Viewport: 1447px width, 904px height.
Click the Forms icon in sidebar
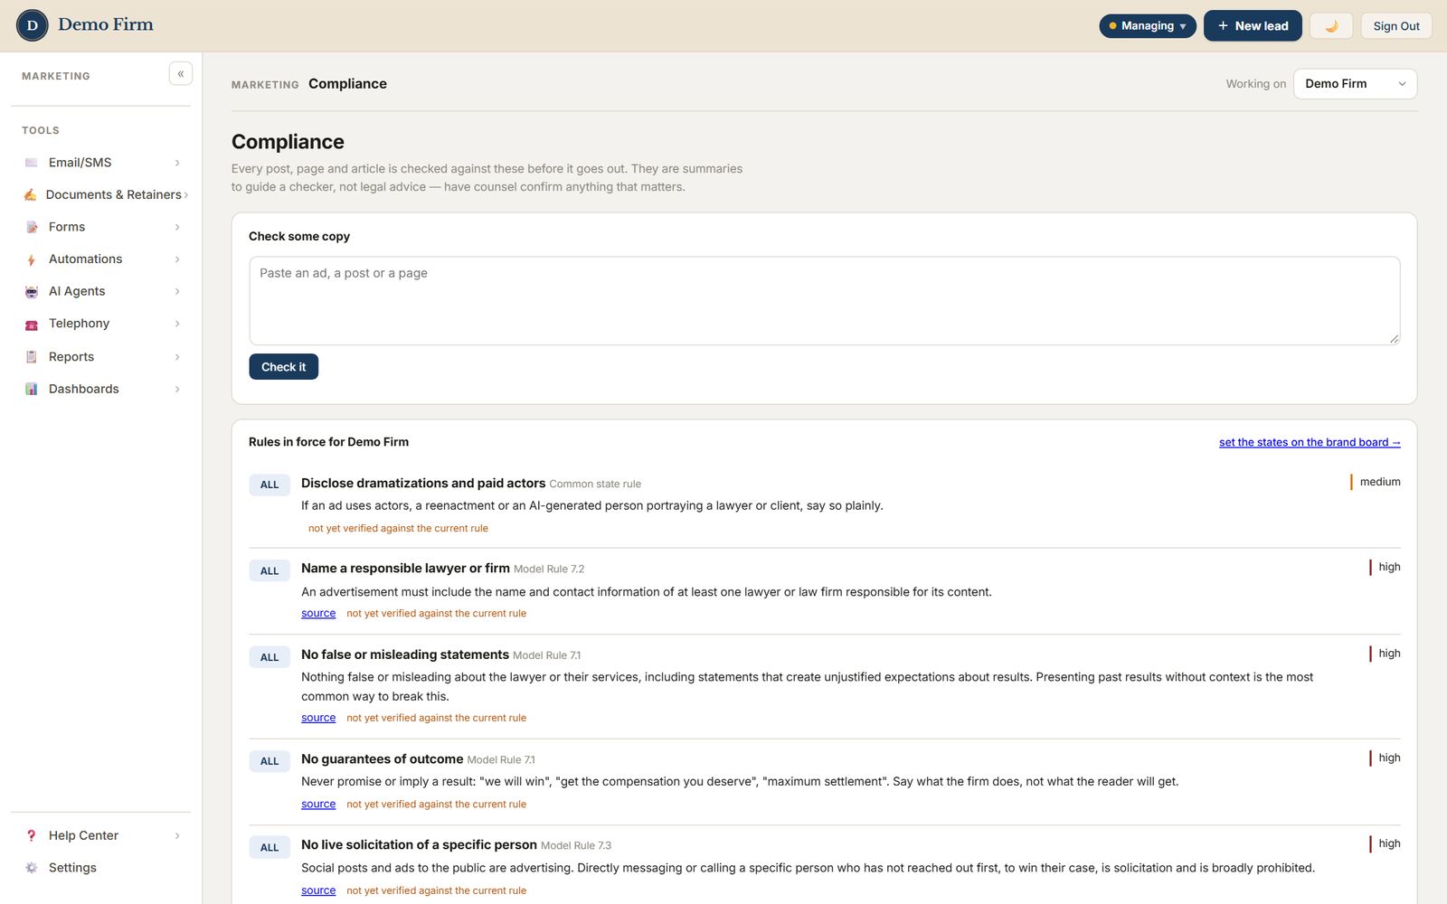(32, 227)
